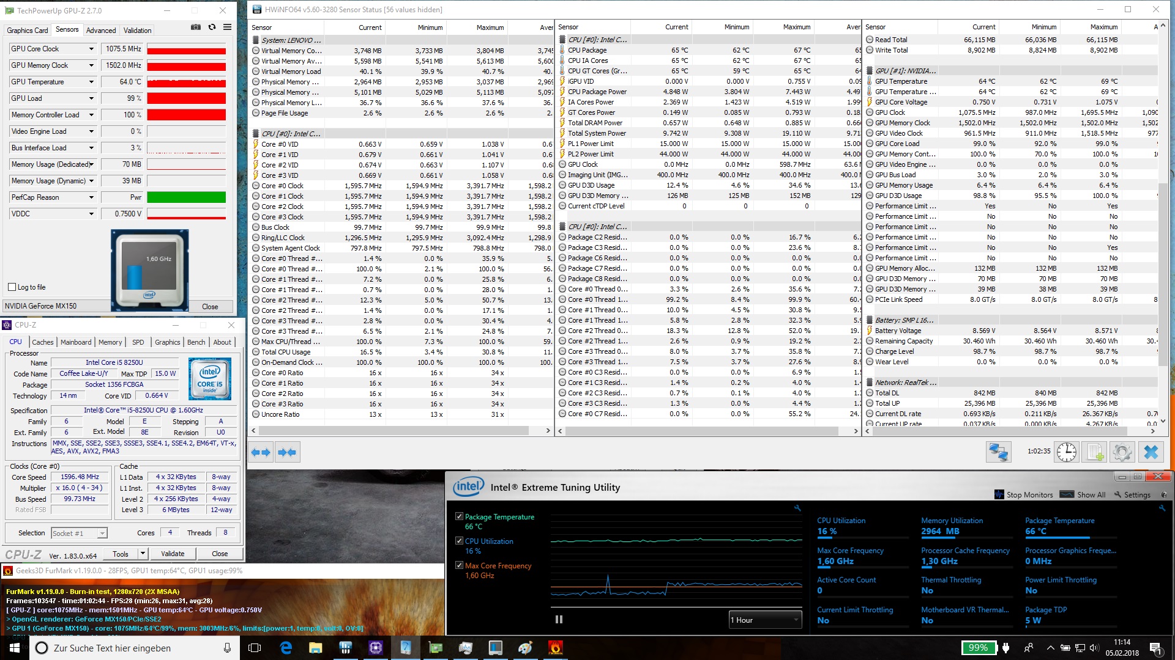This screenshot has height=660, width=1175.
Task: Click HWiNFO expand columns arrows icon
Action: [x=261, y=452]
